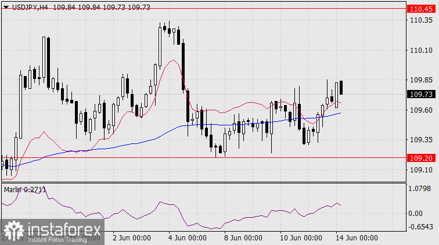Image resolution: width=439 pixels, height=245 pixels.
Task: Click the 8 Jun 00:00 date marker
Action: tap(244, 237)
